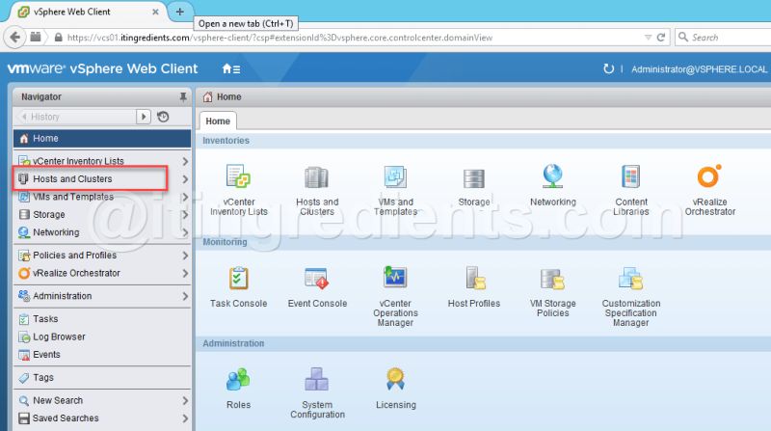The height and width of the screenshot is (431, 771).
Task: Open Saved Searches in the Navigator
Action: click(102, 418)
